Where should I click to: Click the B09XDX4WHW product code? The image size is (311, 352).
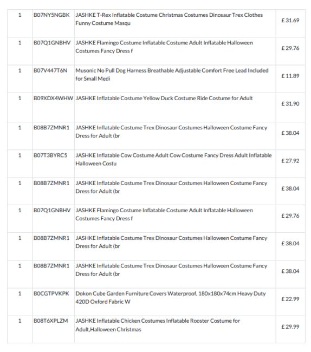pyautogui.click(x=53, y=99)
